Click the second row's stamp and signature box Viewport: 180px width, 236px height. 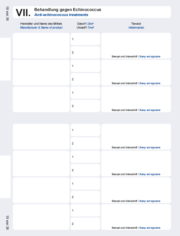coord(136,71)
